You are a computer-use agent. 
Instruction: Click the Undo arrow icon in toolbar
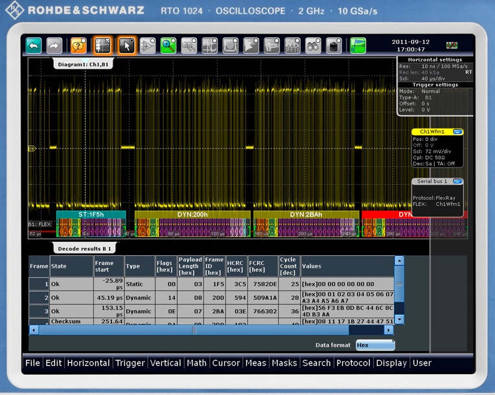34,45
